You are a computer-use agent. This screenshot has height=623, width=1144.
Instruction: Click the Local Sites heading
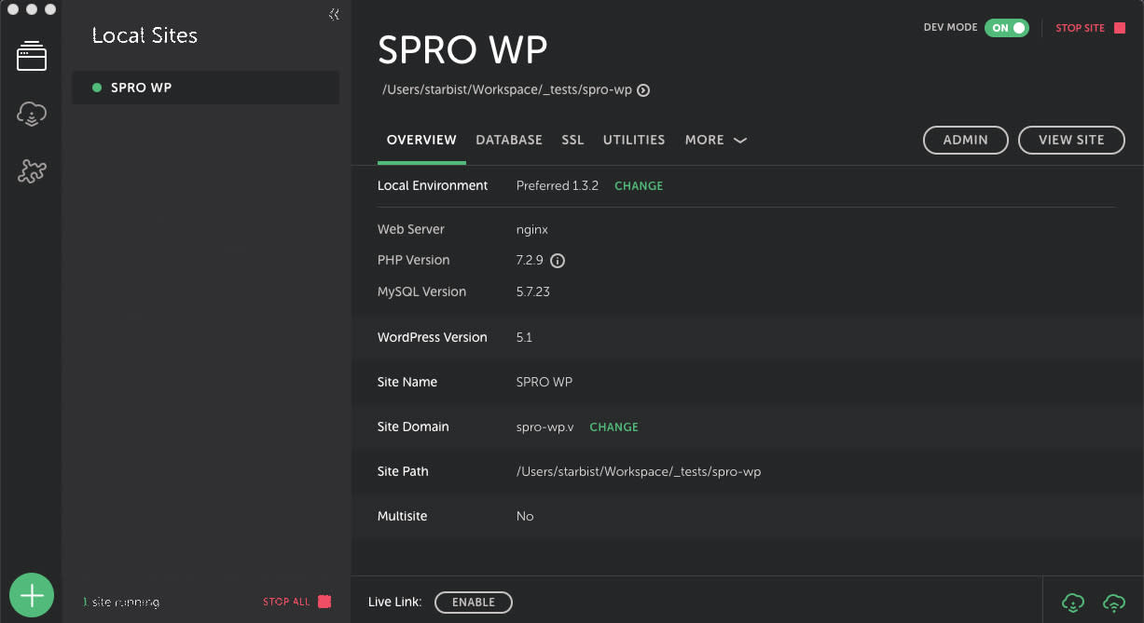pos(145,35)
